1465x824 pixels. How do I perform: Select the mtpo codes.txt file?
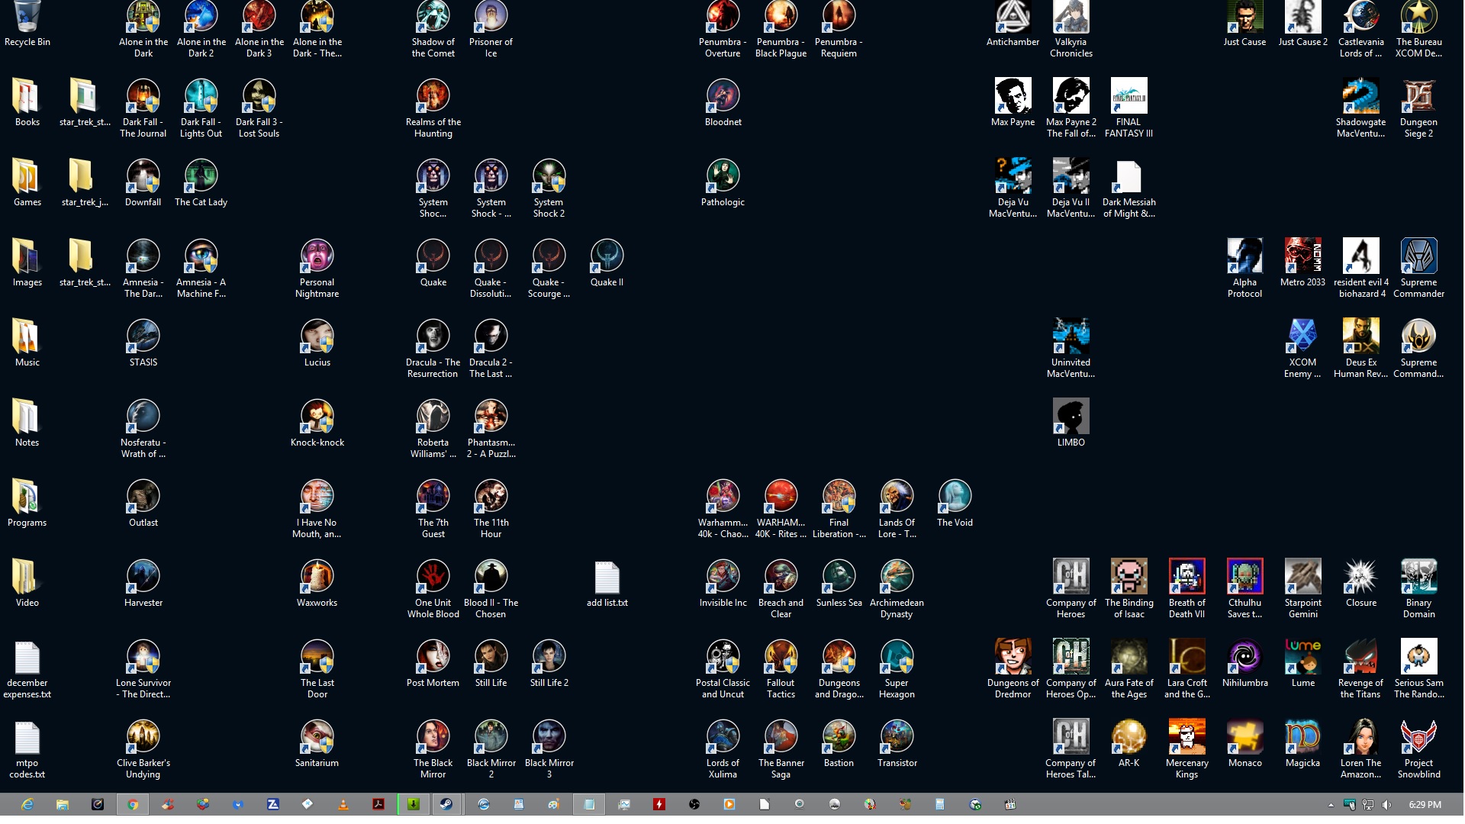27,748
